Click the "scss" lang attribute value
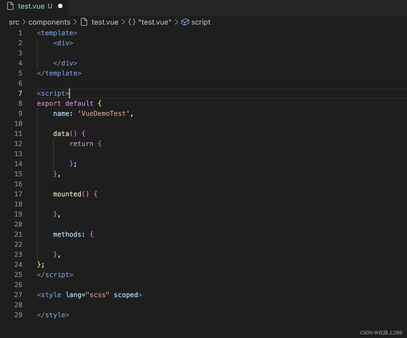 pos(97,295)
